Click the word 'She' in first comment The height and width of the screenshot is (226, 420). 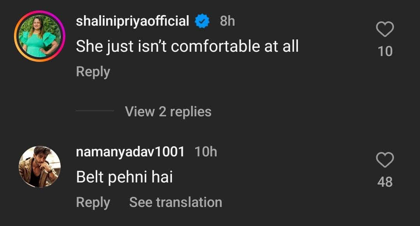(x=89, y=46)
